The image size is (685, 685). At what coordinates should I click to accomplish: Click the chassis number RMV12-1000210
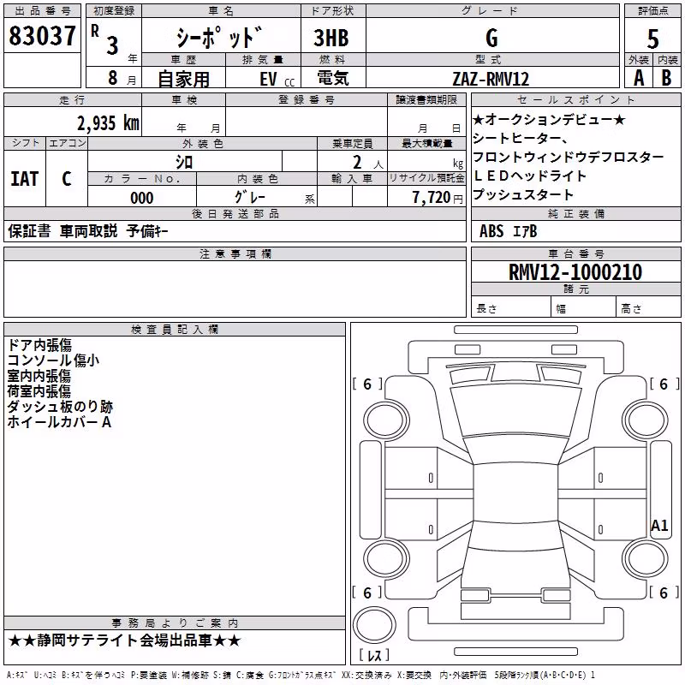[x=575, y=271]
